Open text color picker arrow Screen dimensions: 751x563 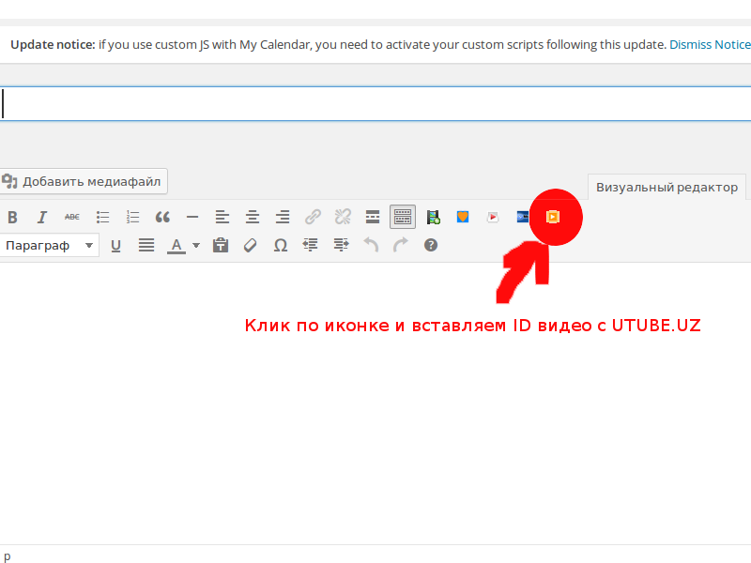196,246
